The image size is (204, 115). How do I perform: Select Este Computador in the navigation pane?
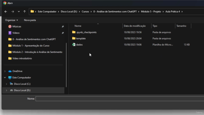pyautogui.click(x=22, y=78)
